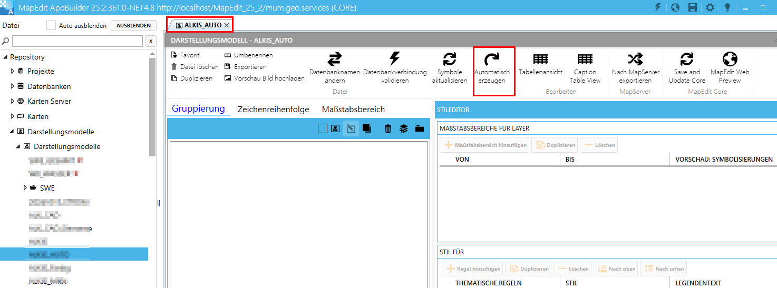Viewport: 777px width, 288px height.
Task: Click Duplizieren in Stil für panel
Action: pyautogui.click(x=528, y=269)
